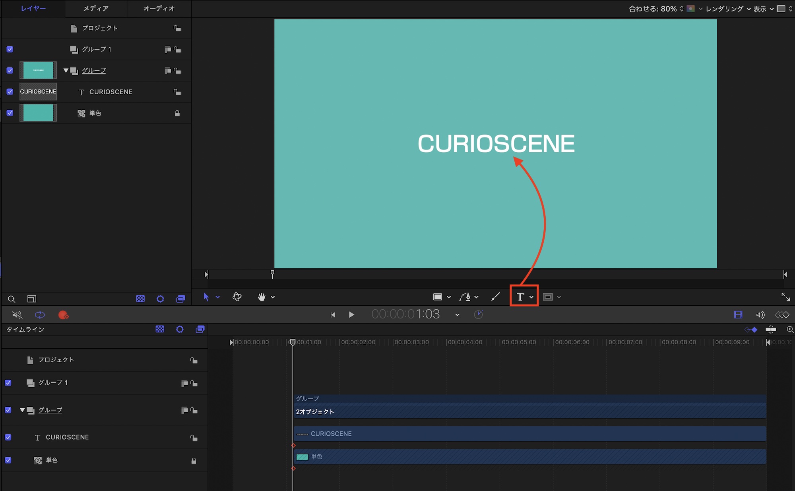This screenshot has width=795, height=491.
Task: Toggle 単色 layer checkbox in timeline
Action: pos(8,460)
